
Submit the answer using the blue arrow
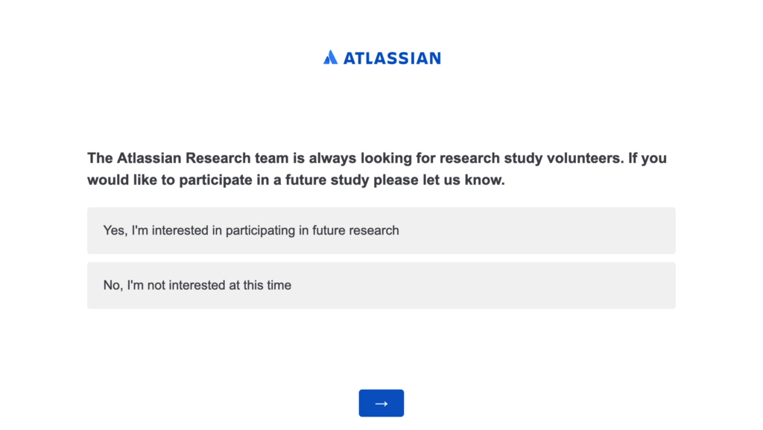[381, 403]
